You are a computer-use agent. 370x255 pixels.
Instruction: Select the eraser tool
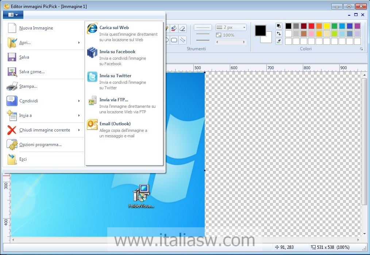click(x=183, y=28)
